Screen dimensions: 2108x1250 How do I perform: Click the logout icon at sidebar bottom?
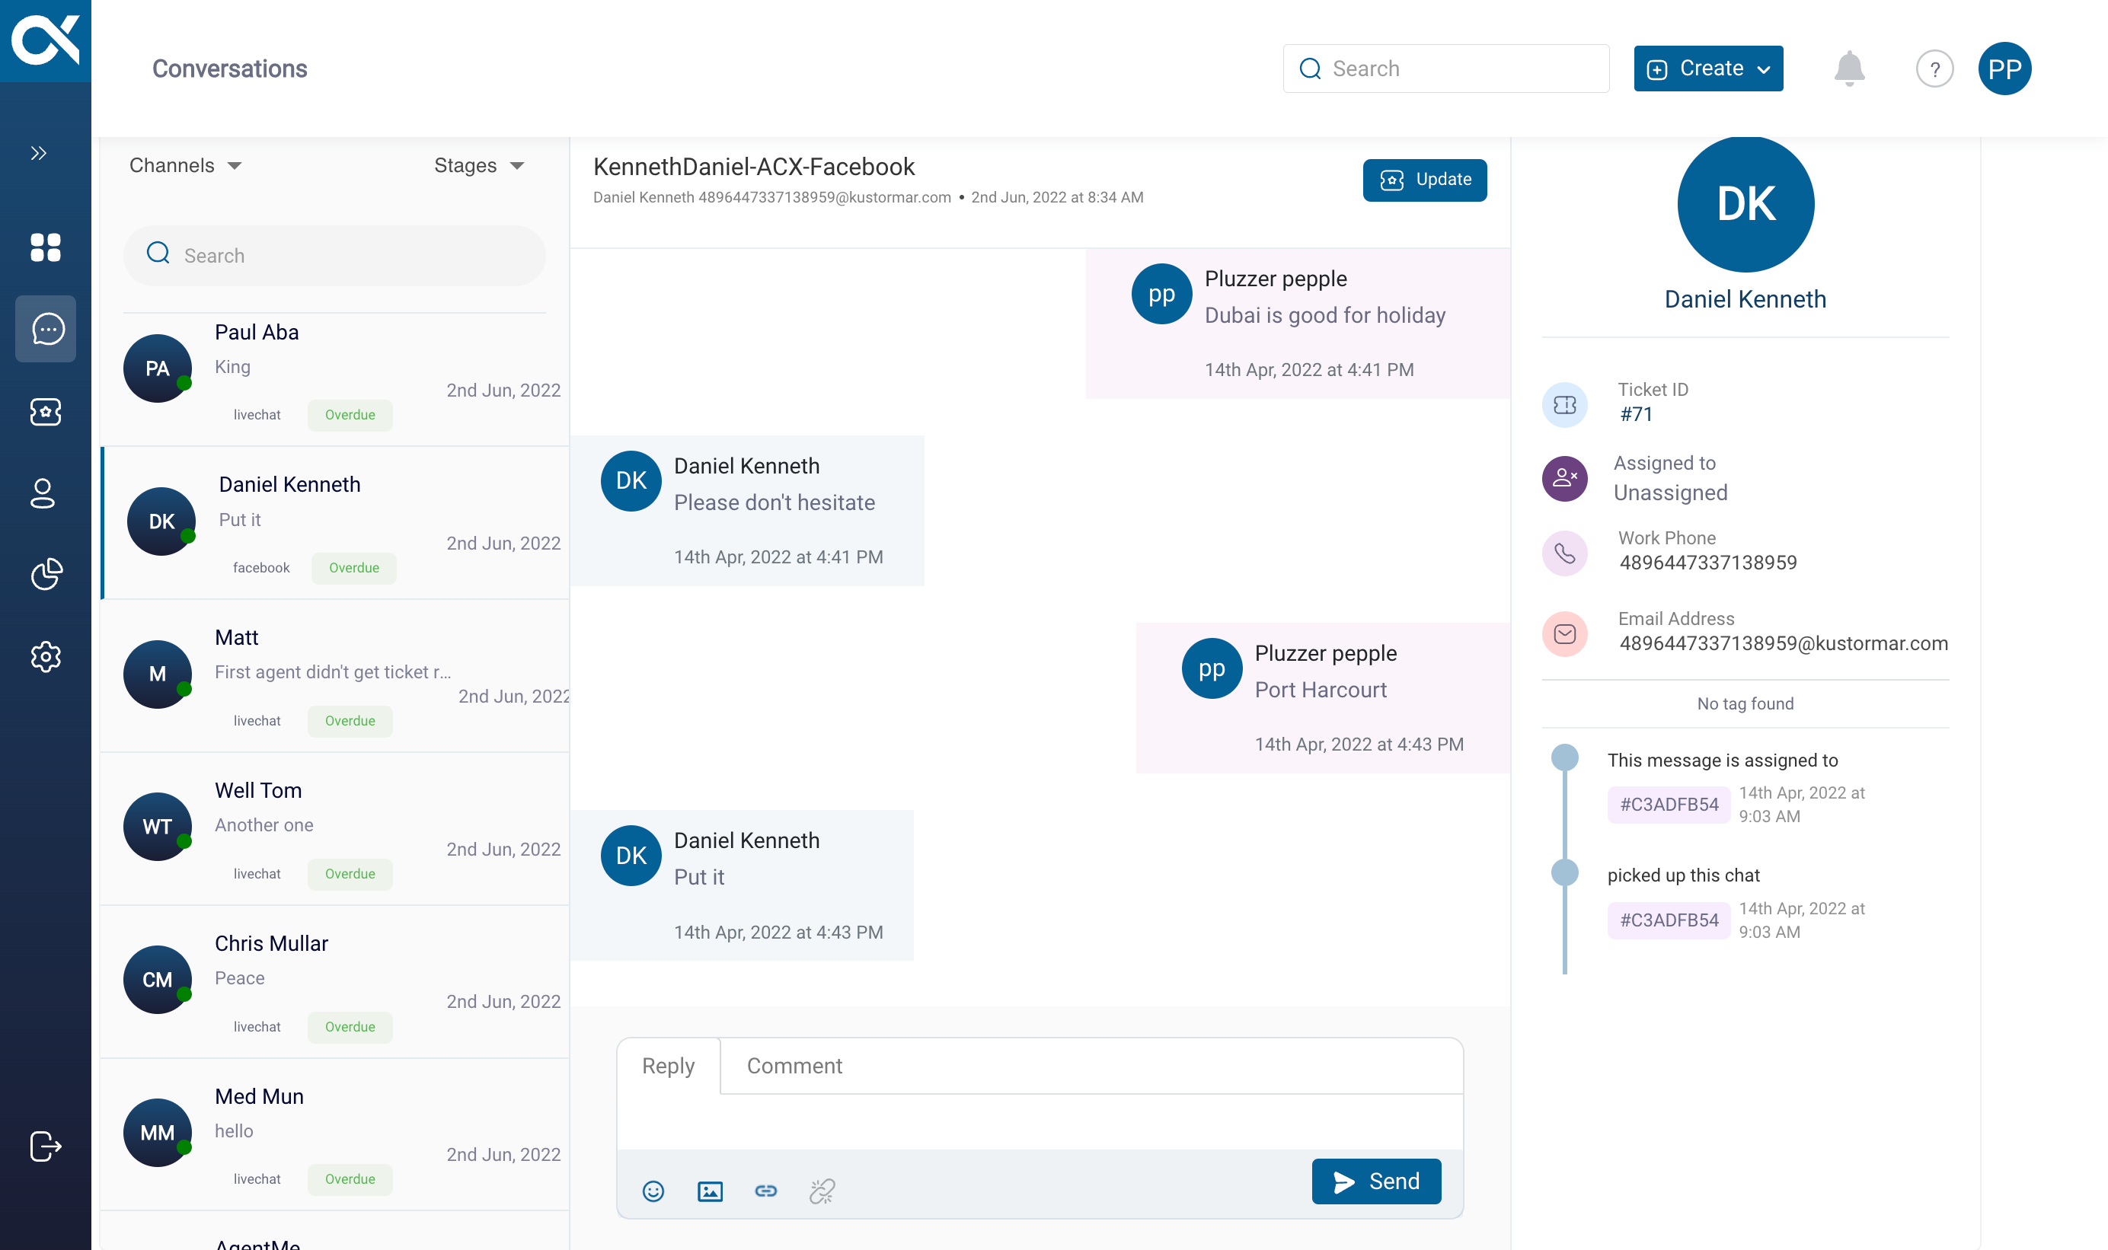46,1146
